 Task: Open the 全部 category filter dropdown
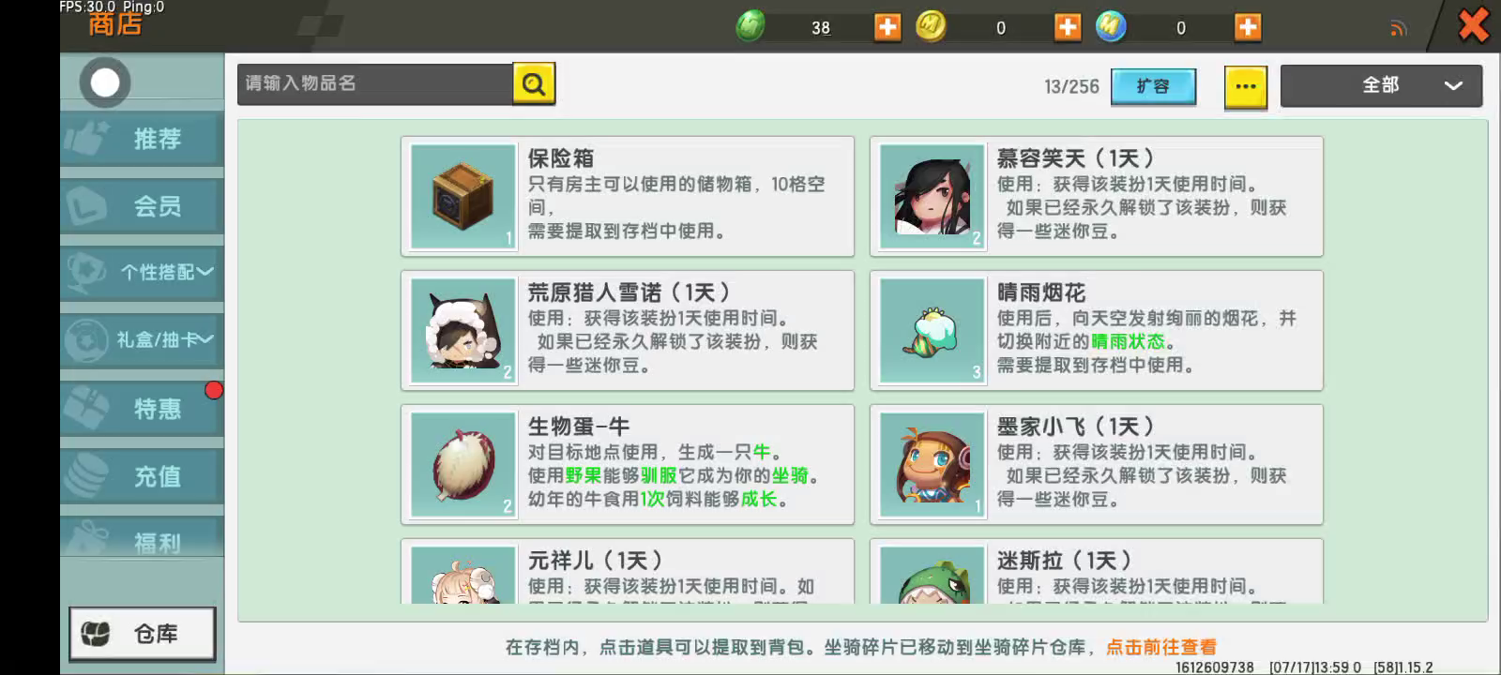click(1381, 85)
